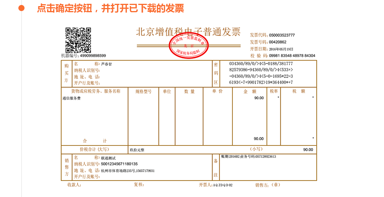384x197 pixels.
Task: Click the vertical 备注 label
Action: (x=216, y=168)
